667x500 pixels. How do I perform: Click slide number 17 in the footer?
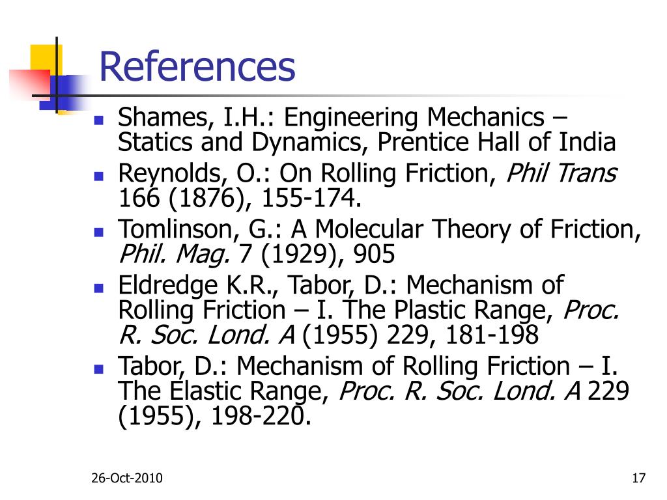638,478
